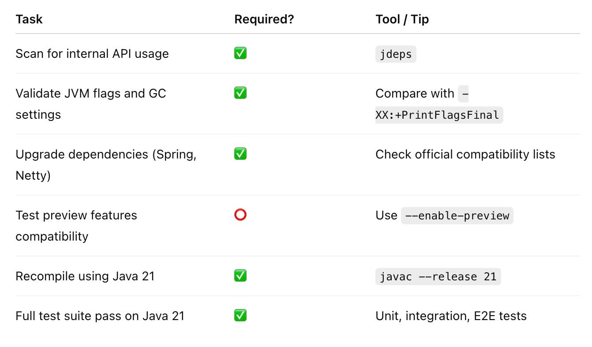Click the "Tool / Tip" column header
Image resolution: width=592 pixels, height=347 pixels.
click(x=402, y=19)
